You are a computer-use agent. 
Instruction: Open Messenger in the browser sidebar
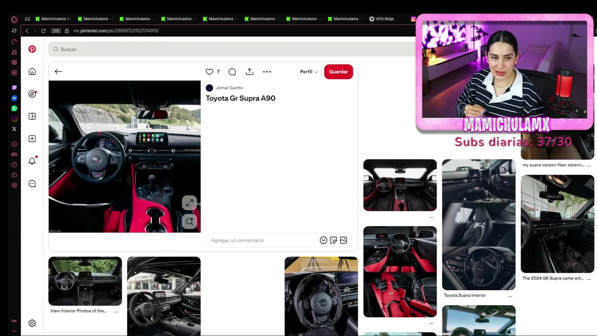coord(14,98)
